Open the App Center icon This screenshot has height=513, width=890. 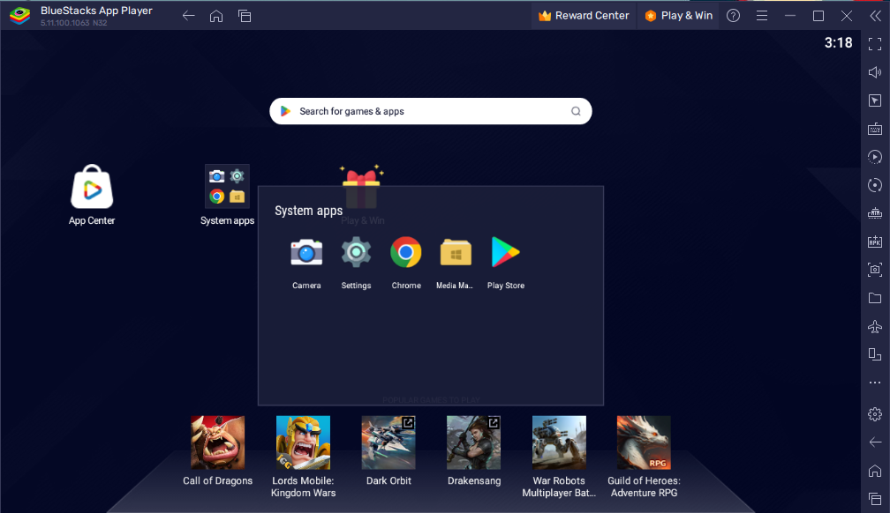[92, 187]
